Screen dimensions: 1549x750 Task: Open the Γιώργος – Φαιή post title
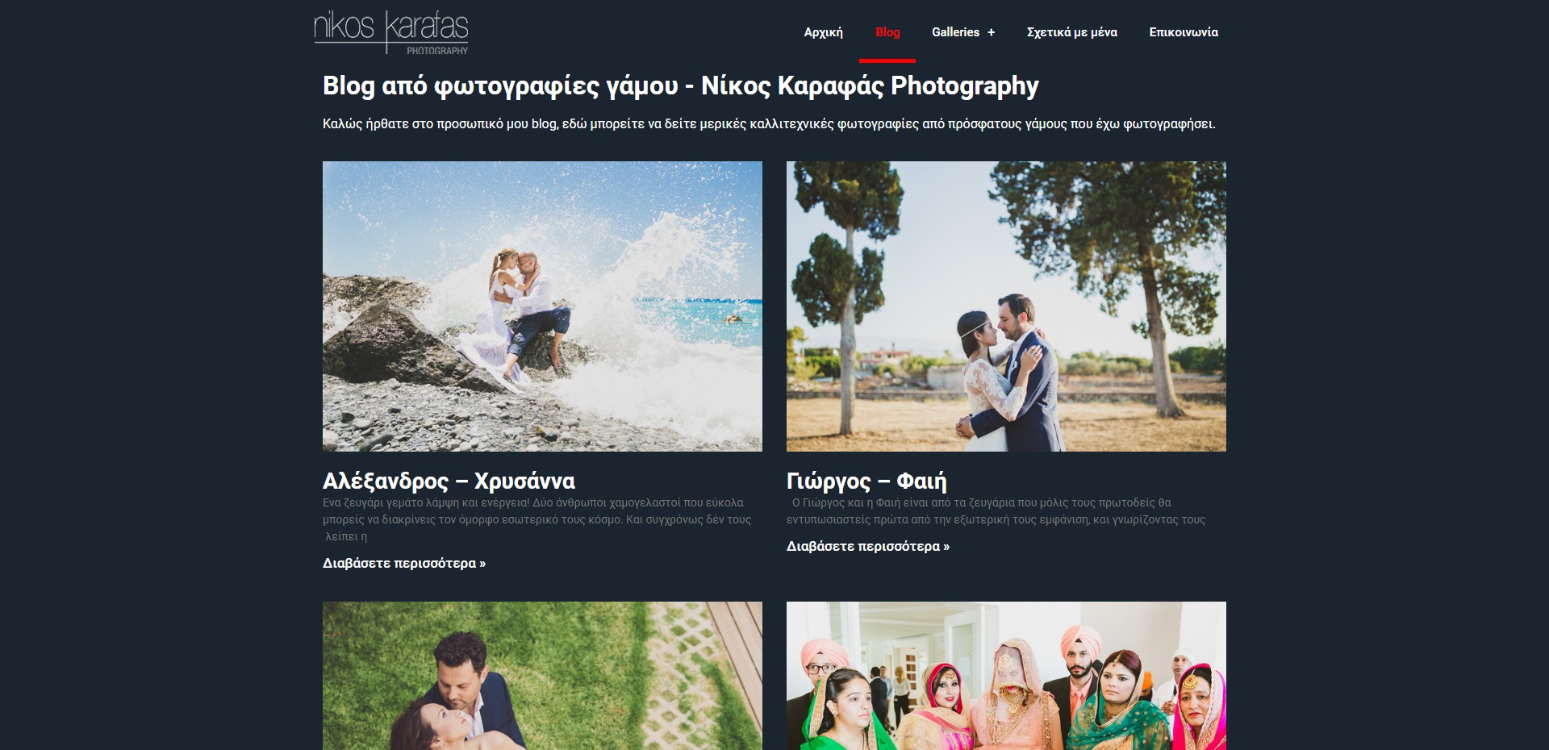tap(866, 481)
